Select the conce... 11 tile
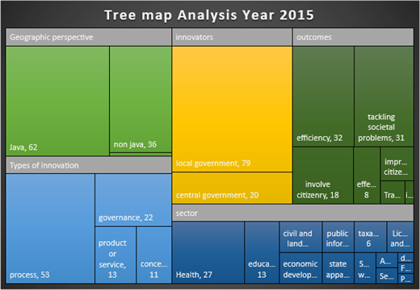Image resolution: width=420 pixels, height=290 pixels. pos(154,255)
